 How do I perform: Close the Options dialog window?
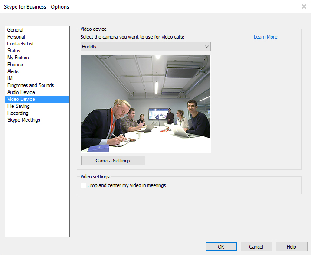pyautogui.click(x=304, y=6)
